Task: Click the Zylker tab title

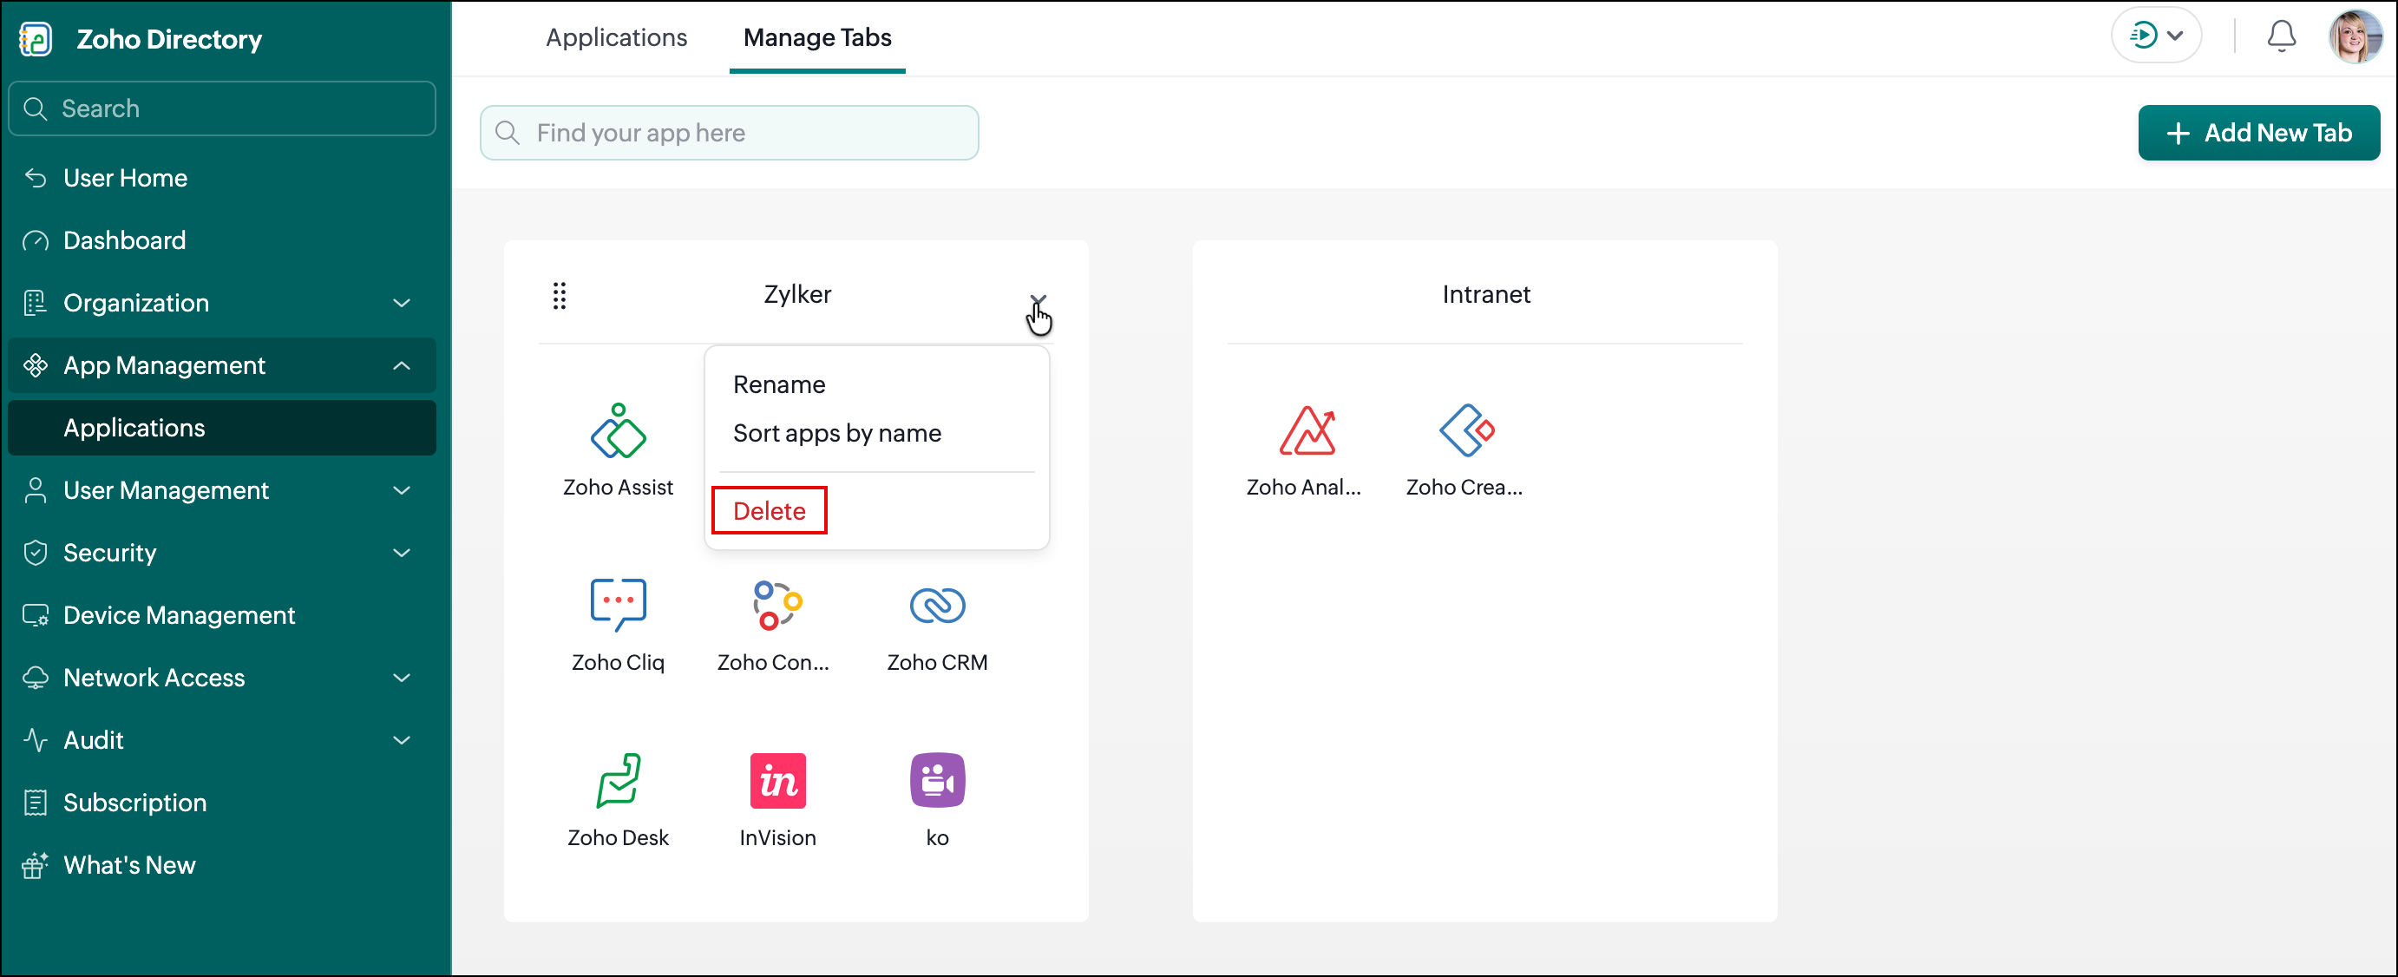Action: click(798, 294)
